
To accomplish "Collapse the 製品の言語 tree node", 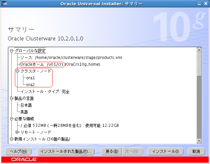I will pyautogui.click(x=12, y=99).
